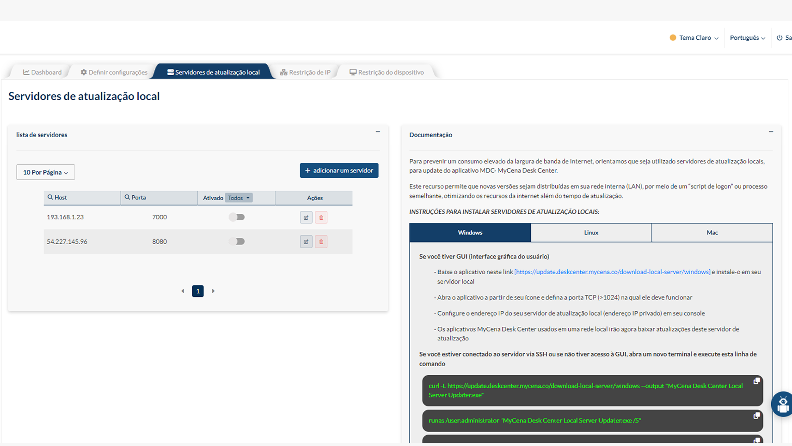Open the Restrição de IP tab
This screenshot has height=446, width=792.
coord(305,72)
